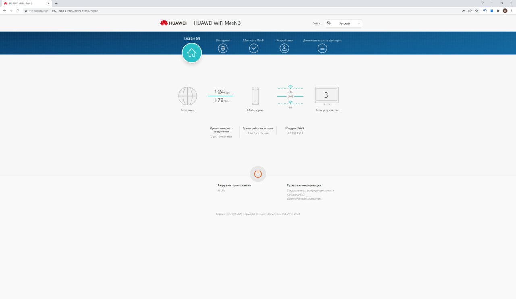Click the Загрузить приложения heading

pyautogui.click(x=234, y=185)
